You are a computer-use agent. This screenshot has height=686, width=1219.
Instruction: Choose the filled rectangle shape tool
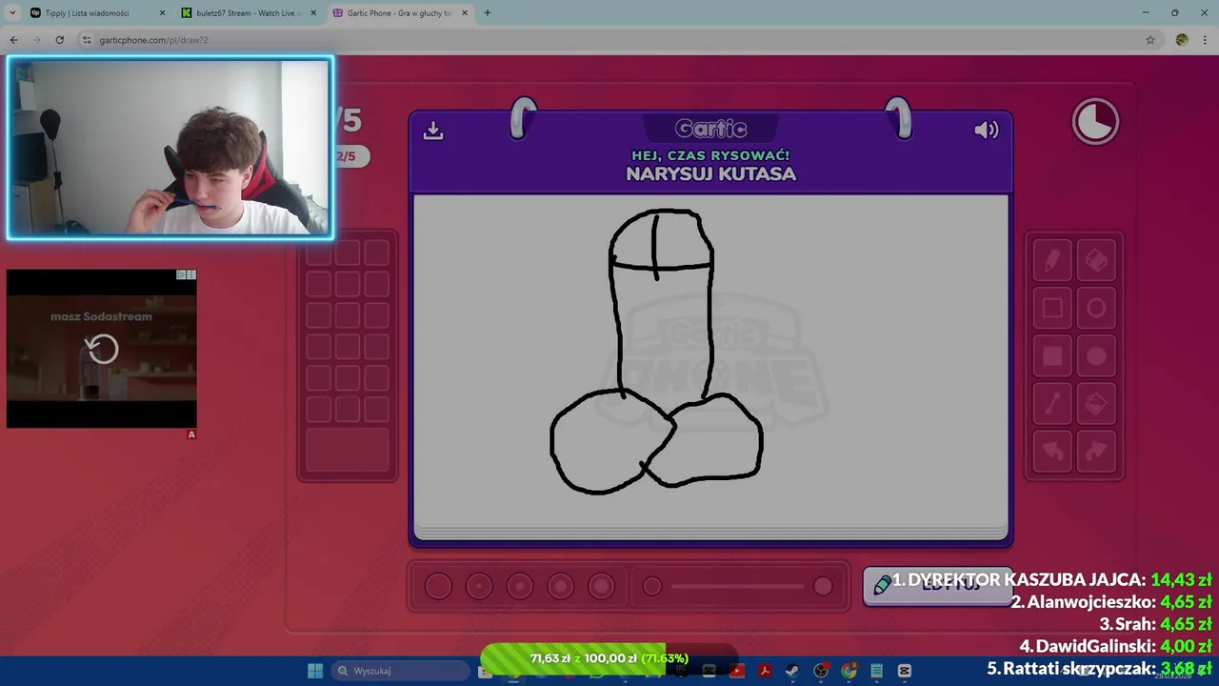[1052, 356]
